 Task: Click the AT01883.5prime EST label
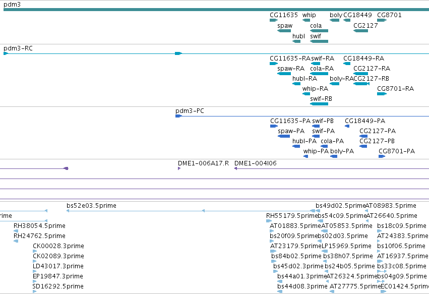tap(295, 226)
